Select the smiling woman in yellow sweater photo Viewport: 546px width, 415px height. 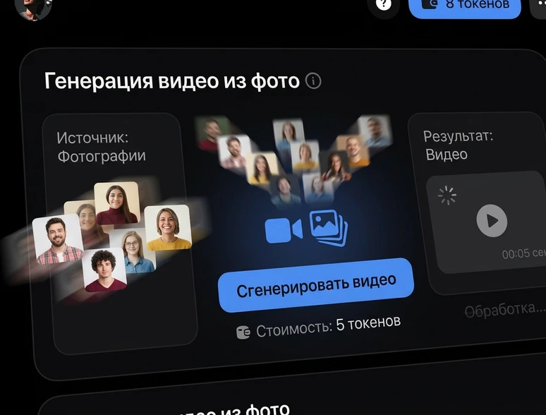point(168,227)
